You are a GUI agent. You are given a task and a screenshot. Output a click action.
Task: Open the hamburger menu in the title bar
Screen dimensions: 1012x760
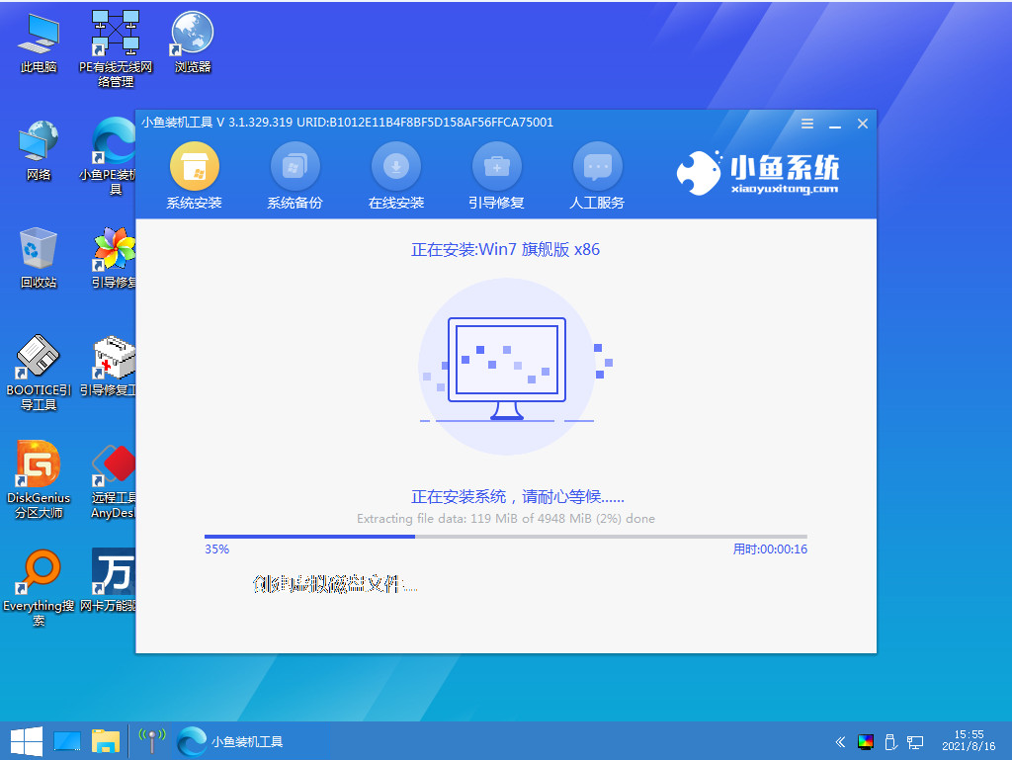click(x=806, y=124)
